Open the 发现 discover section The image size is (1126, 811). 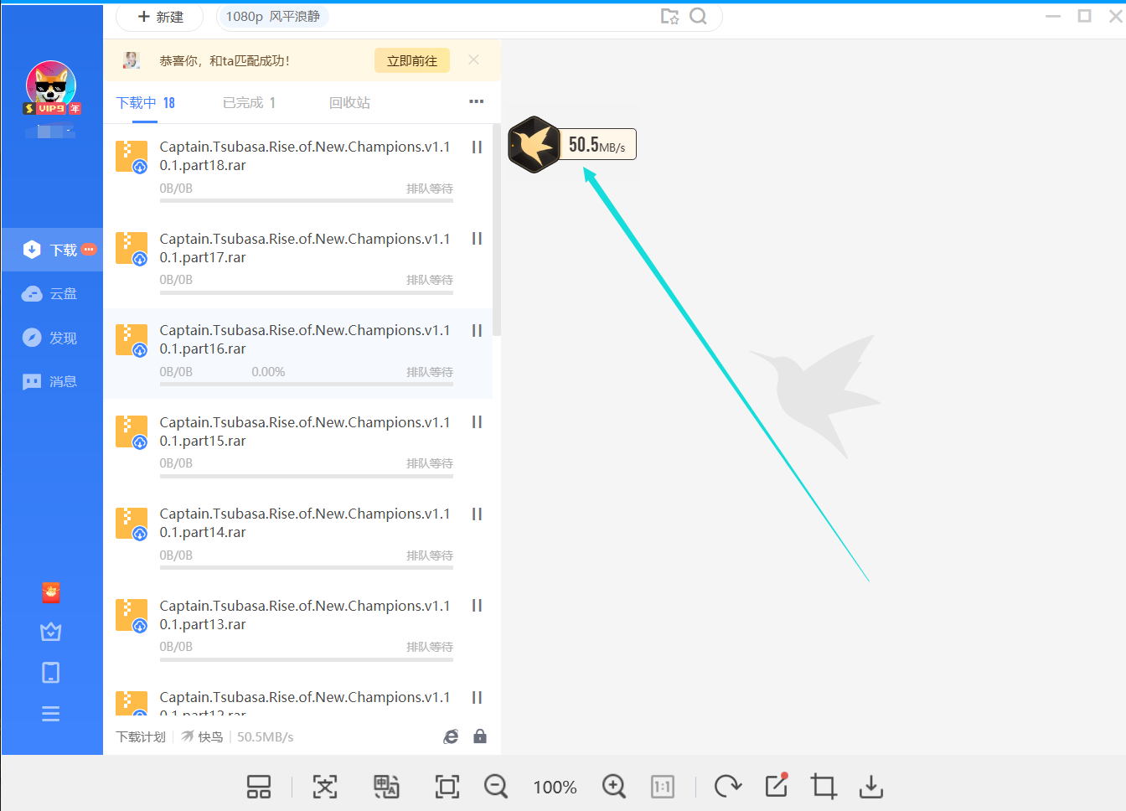(x=50, y=338)
